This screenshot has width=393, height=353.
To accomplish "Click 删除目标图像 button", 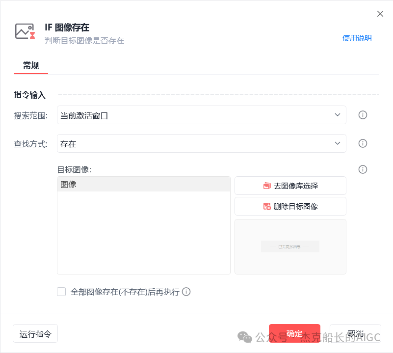I will point(290,206).
